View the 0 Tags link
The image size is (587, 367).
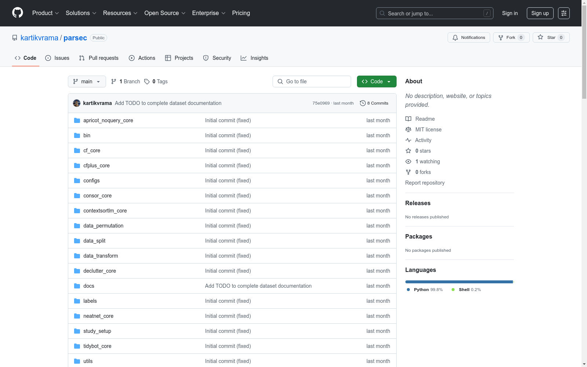pos(156,81)
